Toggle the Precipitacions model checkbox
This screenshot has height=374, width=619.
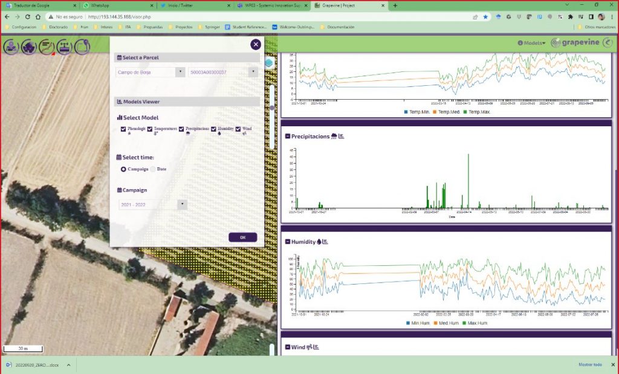[x=181, y=129]
